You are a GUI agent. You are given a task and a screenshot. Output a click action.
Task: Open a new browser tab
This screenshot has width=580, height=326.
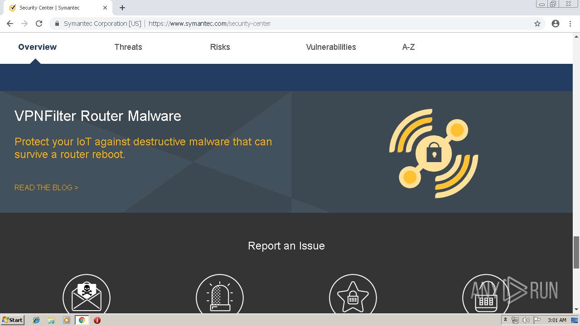point(122,8)
